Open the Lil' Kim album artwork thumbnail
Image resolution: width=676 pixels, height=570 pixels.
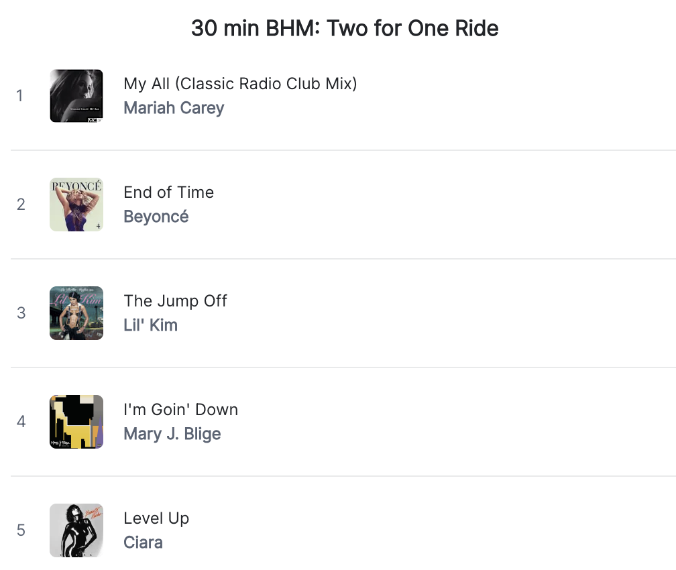(x=76, y=313)
